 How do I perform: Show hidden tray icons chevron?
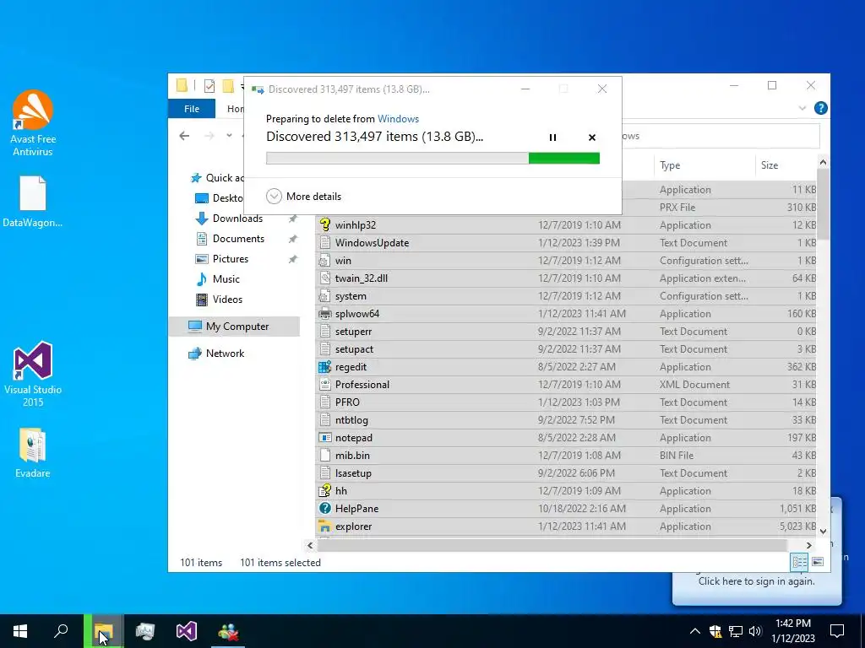pos(695,631)
